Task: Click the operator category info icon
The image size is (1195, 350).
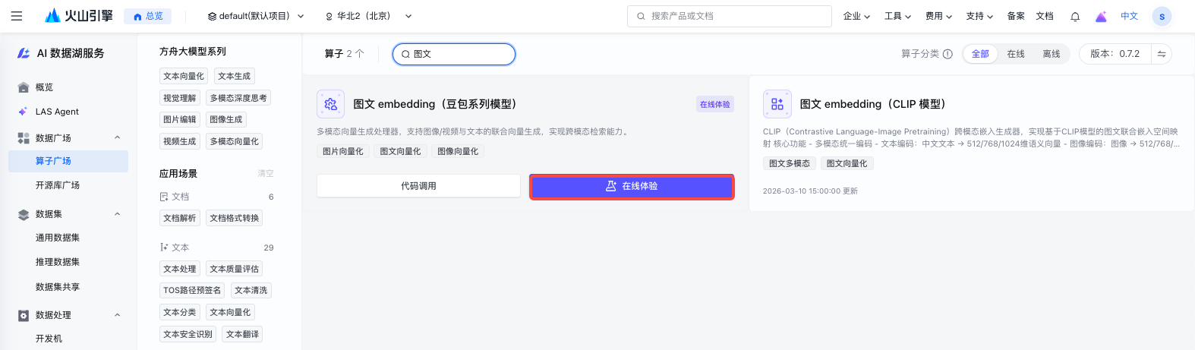Action: point(947,54)
